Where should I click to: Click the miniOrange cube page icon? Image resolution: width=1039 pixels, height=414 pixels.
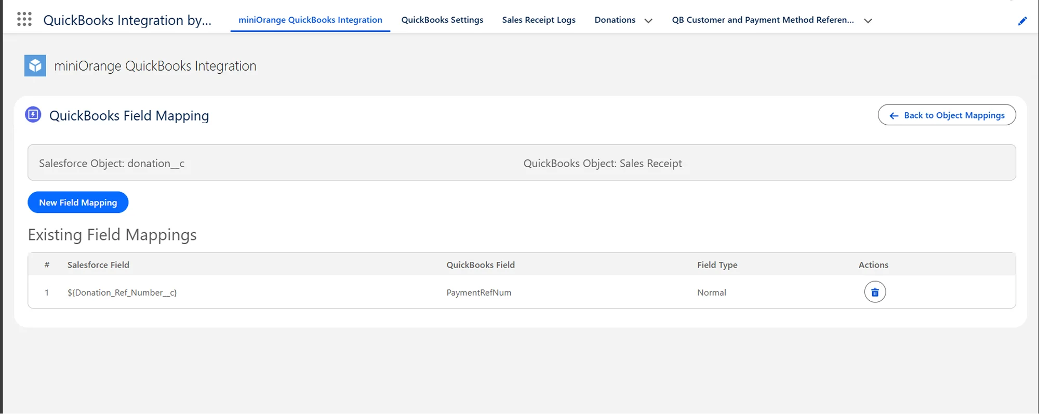click(35, 66)
